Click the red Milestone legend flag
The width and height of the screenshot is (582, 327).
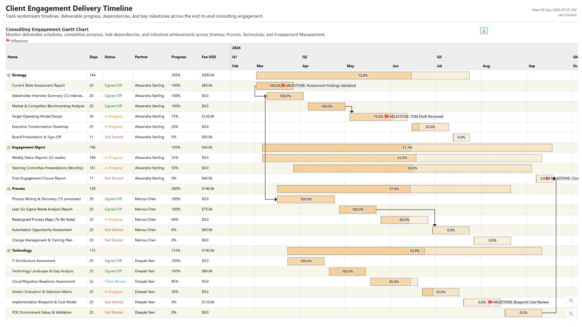pos(8,41)
